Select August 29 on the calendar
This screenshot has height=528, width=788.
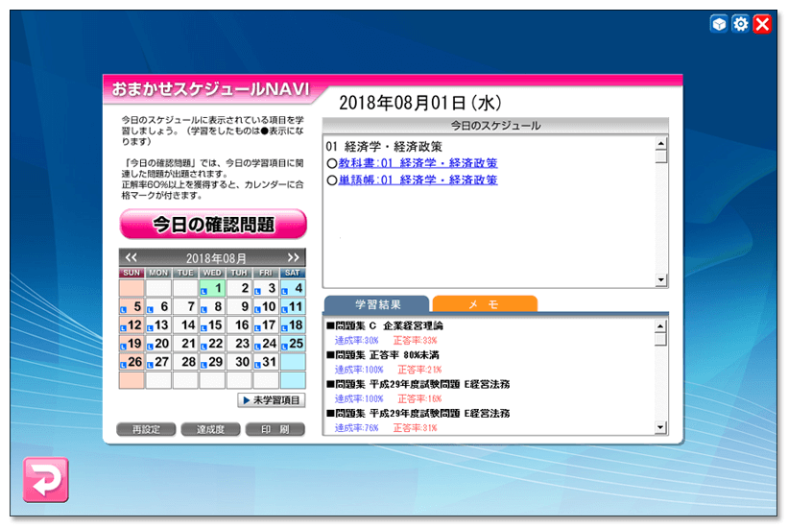(212, 362)
